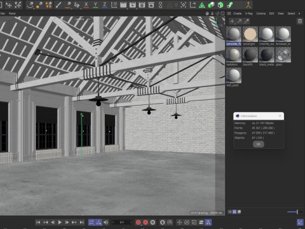Select the radiators material thumbnail

[234, 55]
